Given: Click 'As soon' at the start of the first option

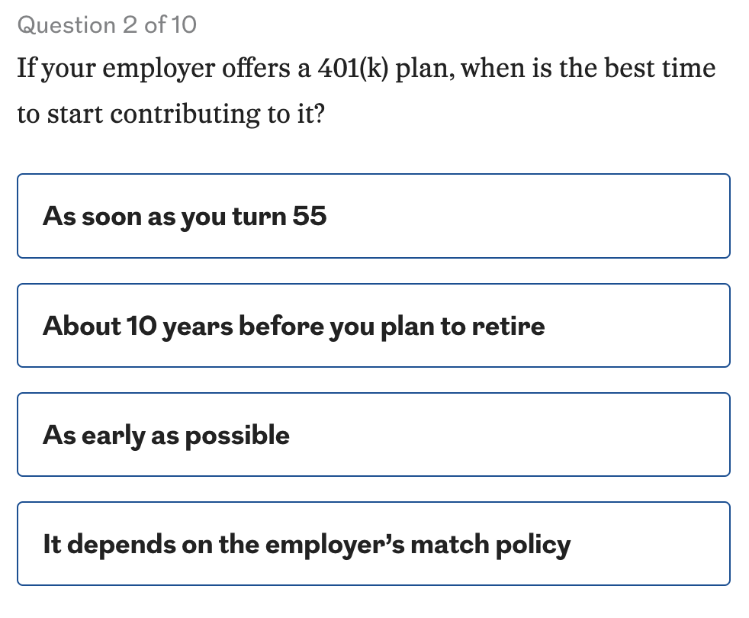Looking at the screenshot, I should [x=92, y=216].
